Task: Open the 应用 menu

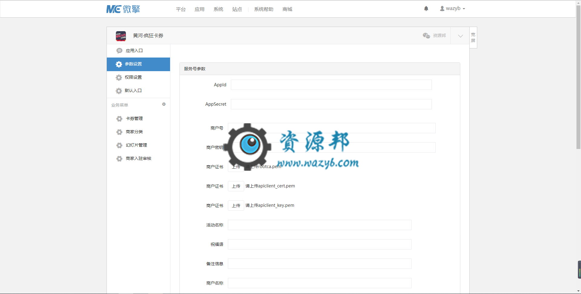Action: (199, 9)
